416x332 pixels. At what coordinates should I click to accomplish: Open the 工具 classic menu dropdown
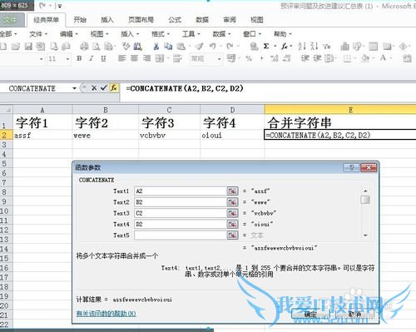[x=191, y=34]
